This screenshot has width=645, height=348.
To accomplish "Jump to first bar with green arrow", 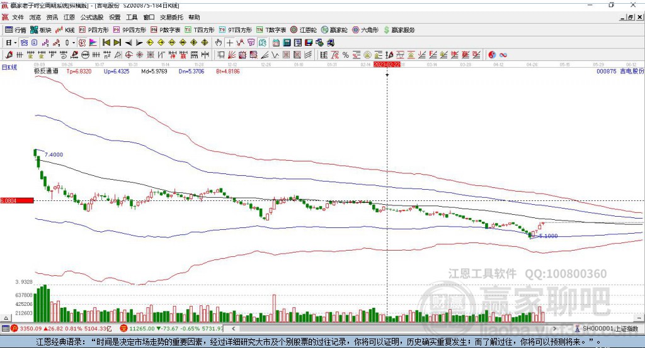I will coord(106,43).
